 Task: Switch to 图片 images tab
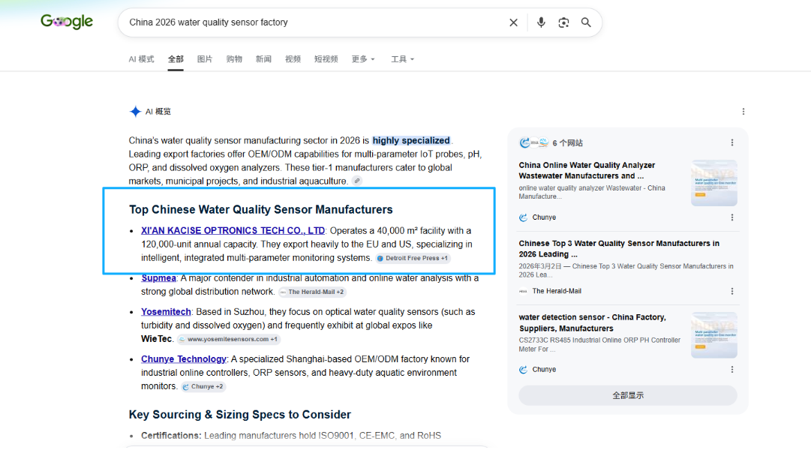205,59
